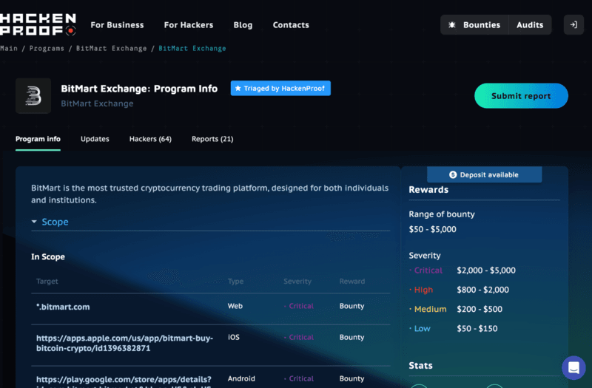Click the play.google.com target URL
This screenshot has height=388, width=592.
(124, 382)
